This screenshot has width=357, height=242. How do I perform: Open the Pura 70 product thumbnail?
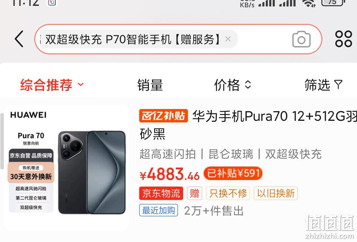click(x=66, y=167)
